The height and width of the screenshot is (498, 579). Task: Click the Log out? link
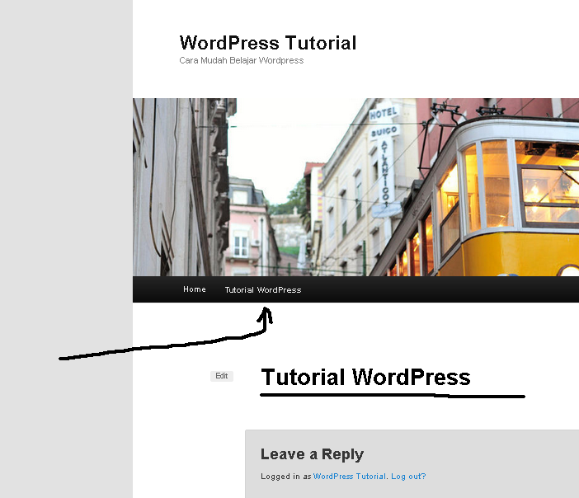click(x=408, y=477)
